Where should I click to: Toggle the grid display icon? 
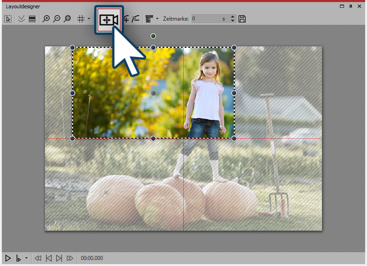tap(80, 19)
